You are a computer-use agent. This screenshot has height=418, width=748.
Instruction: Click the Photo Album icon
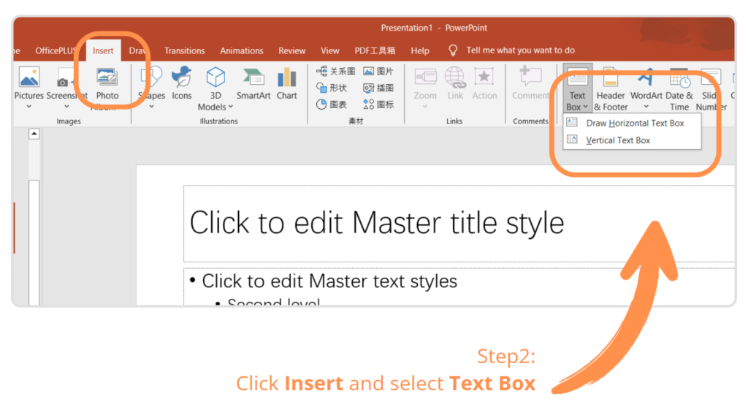[107, 79]
